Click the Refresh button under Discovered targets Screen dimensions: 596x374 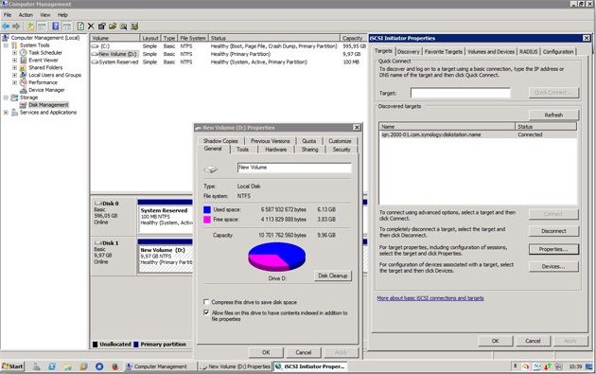[553, 115]
